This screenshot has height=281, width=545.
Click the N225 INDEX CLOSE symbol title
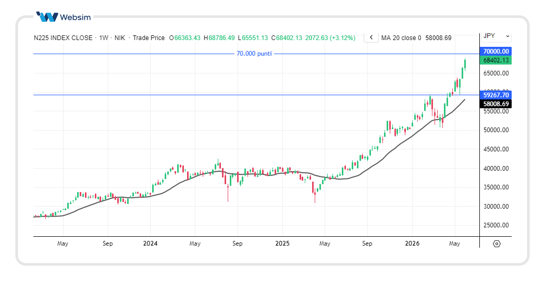pyautogui.click(x=63, y=38)
